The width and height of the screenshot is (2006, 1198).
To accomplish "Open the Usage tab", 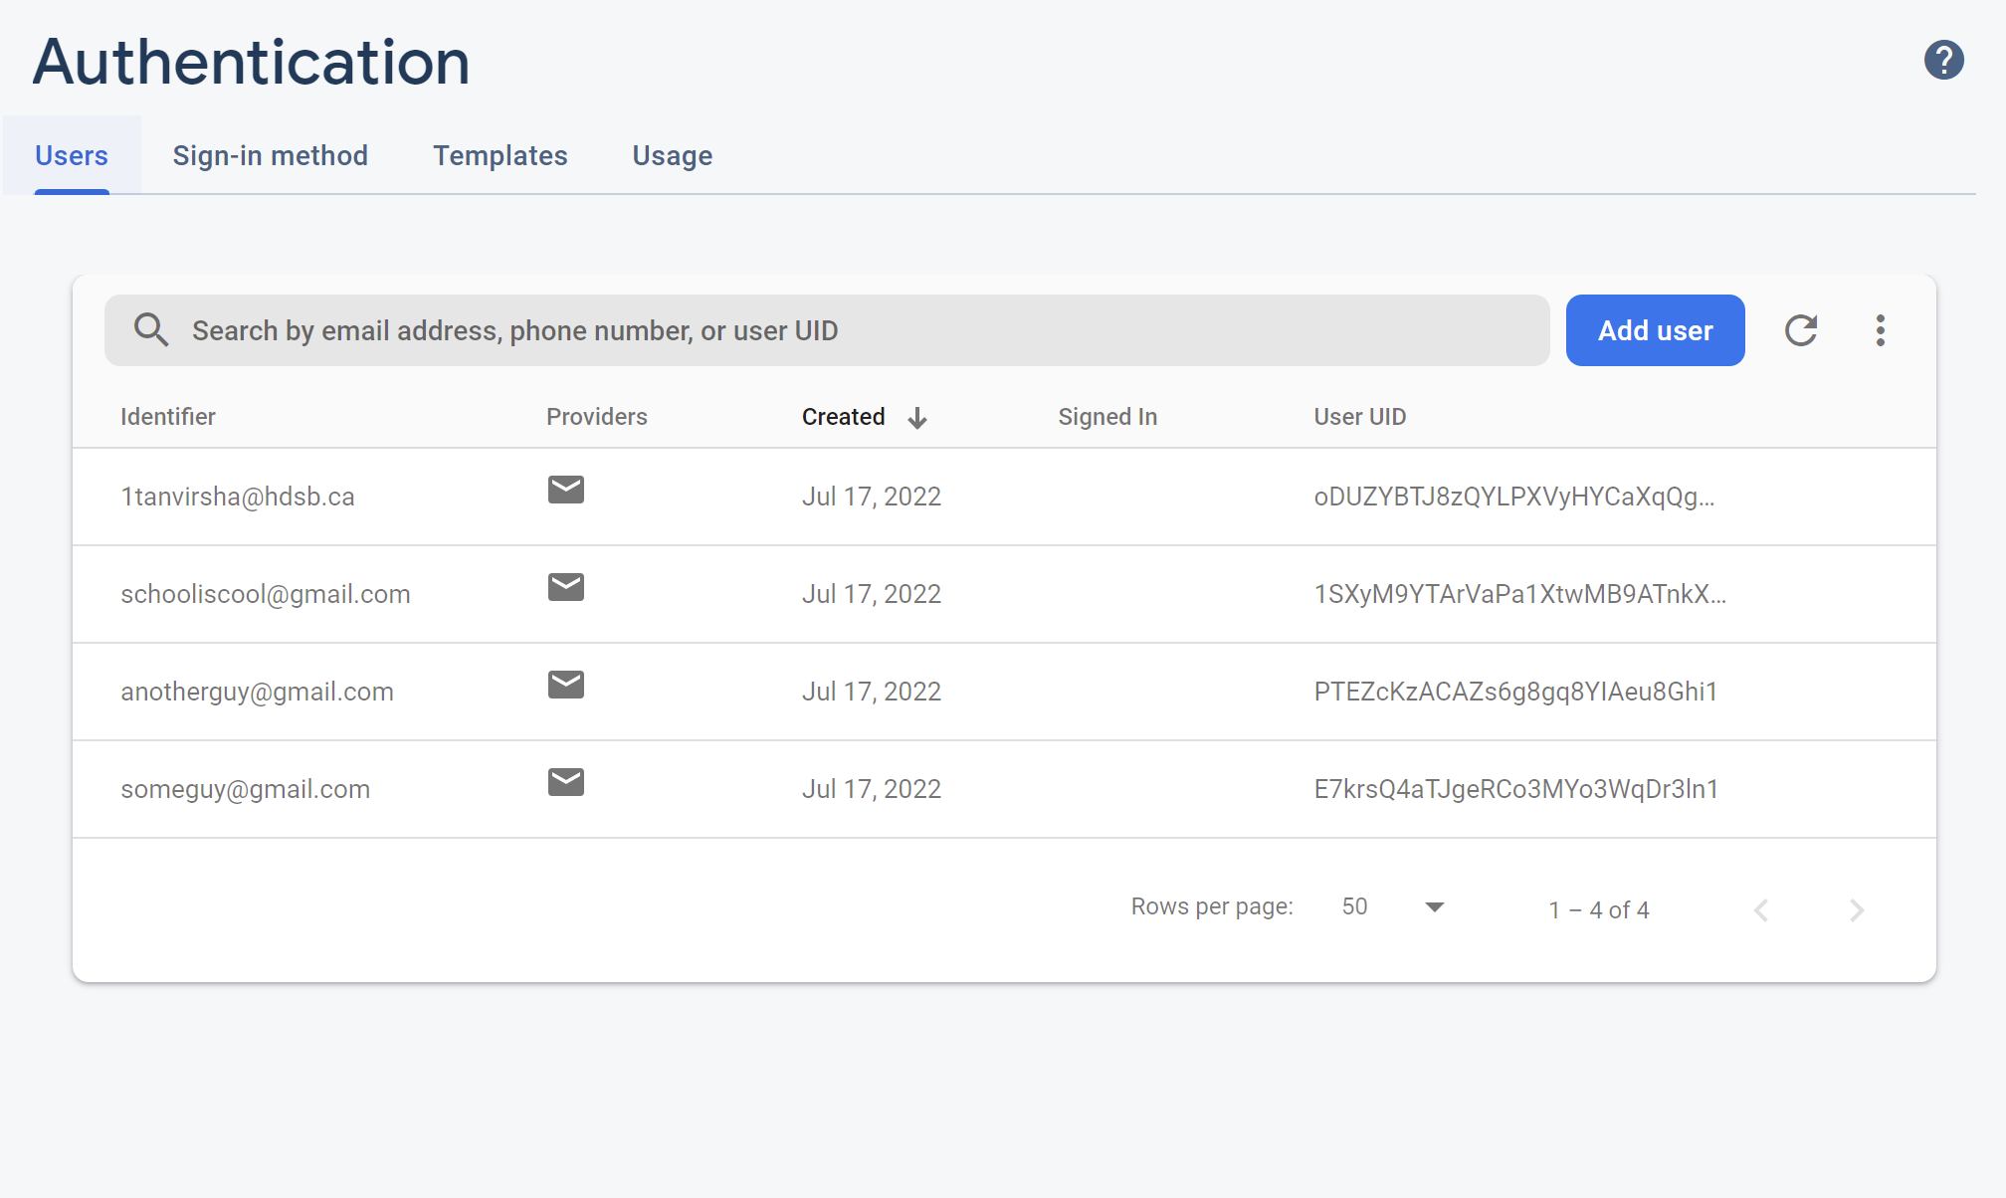I will pyautogui.click(x=672, y=155).
